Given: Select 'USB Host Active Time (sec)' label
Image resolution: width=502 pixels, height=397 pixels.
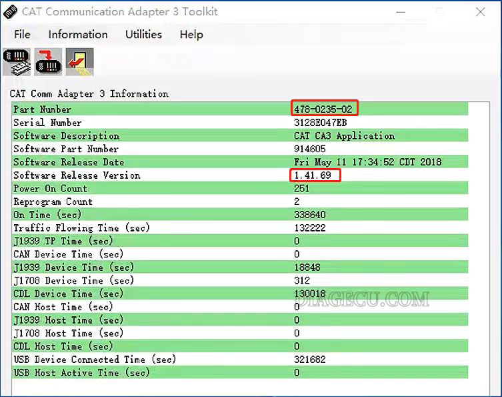Looking at the screenshot, I should tap(81, 373).
